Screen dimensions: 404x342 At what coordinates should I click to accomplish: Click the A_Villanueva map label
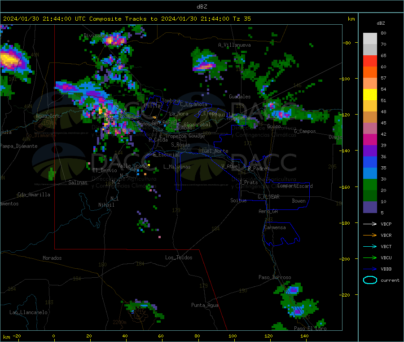pos(234,45)
